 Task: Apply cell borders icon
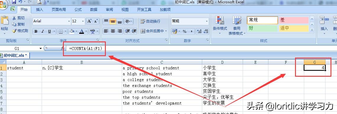[61, 31]
